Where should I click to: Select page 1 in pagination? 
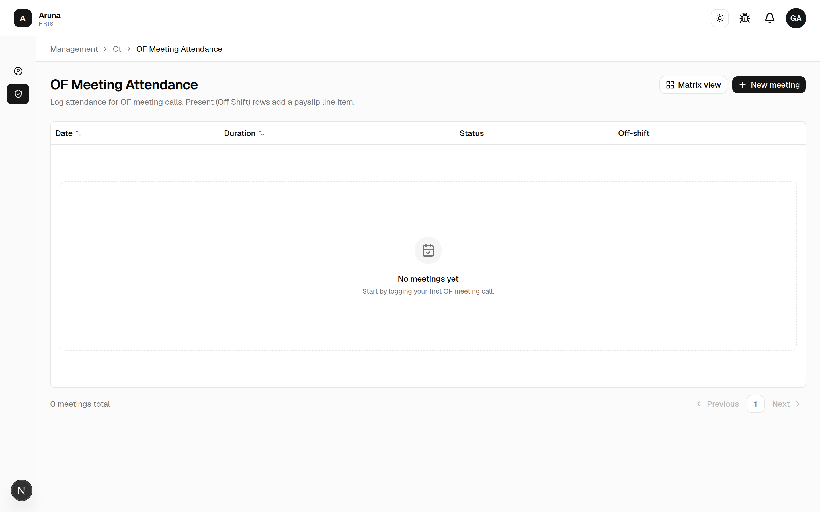755,404
